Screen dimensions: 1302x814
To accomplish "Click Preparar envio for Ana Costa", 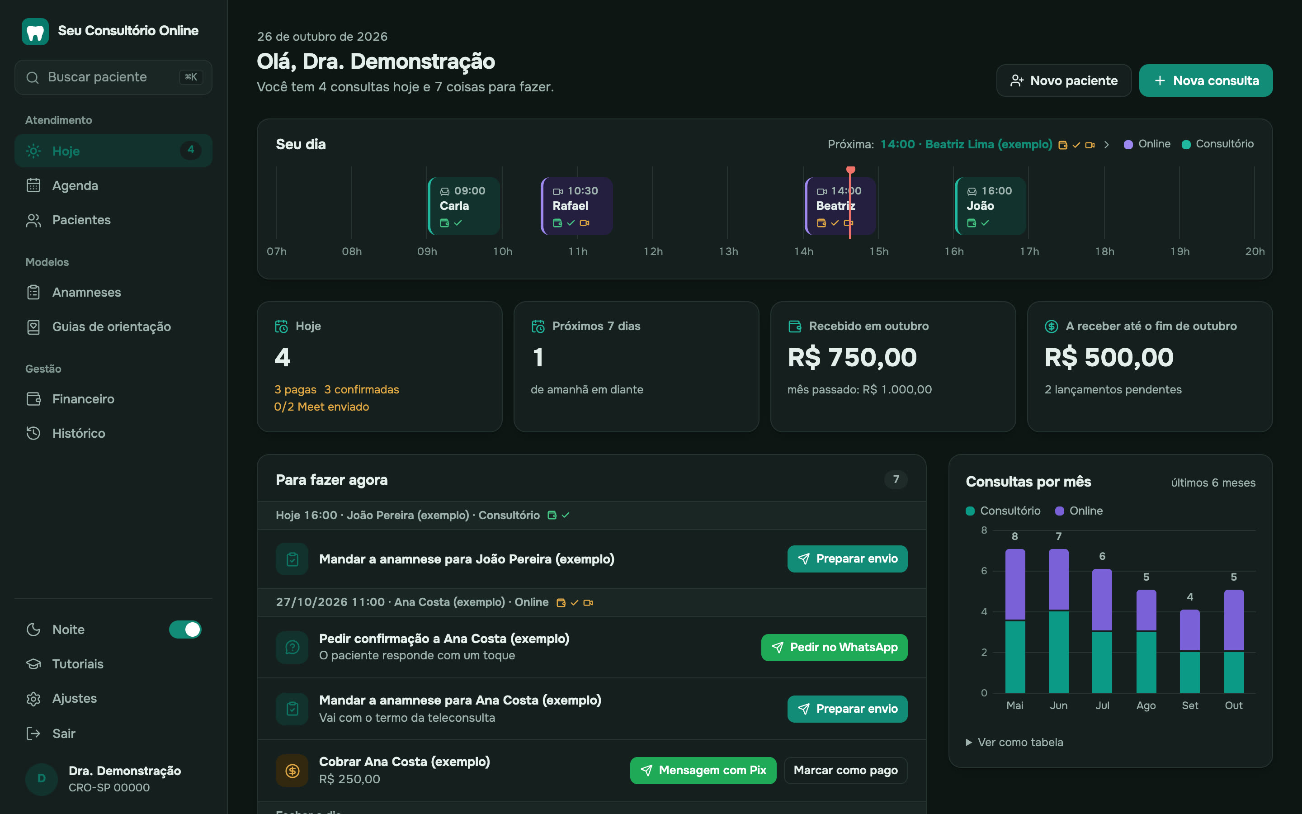I will coord(847,709).
